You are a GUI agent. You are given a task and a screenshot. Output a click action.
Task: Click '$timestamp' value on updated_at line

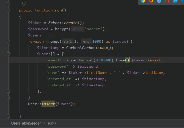pos(93,85)
